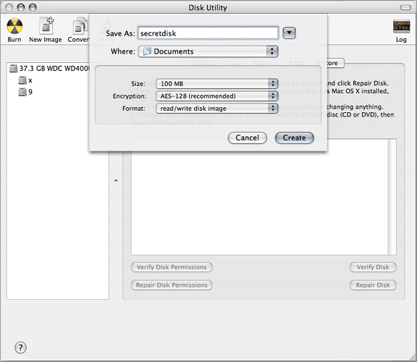Open the Encryption AES-128 popup
417x362 pixels.
click(x=217, y=96)
